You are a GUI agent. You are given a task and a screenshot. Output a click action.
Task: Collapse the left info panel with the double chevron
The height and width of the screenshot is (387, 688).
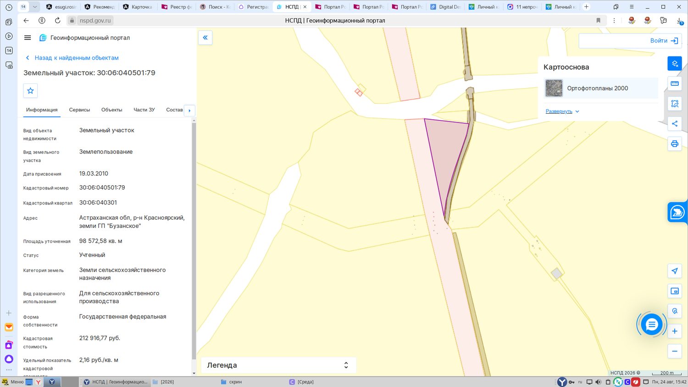coord(205,38)
